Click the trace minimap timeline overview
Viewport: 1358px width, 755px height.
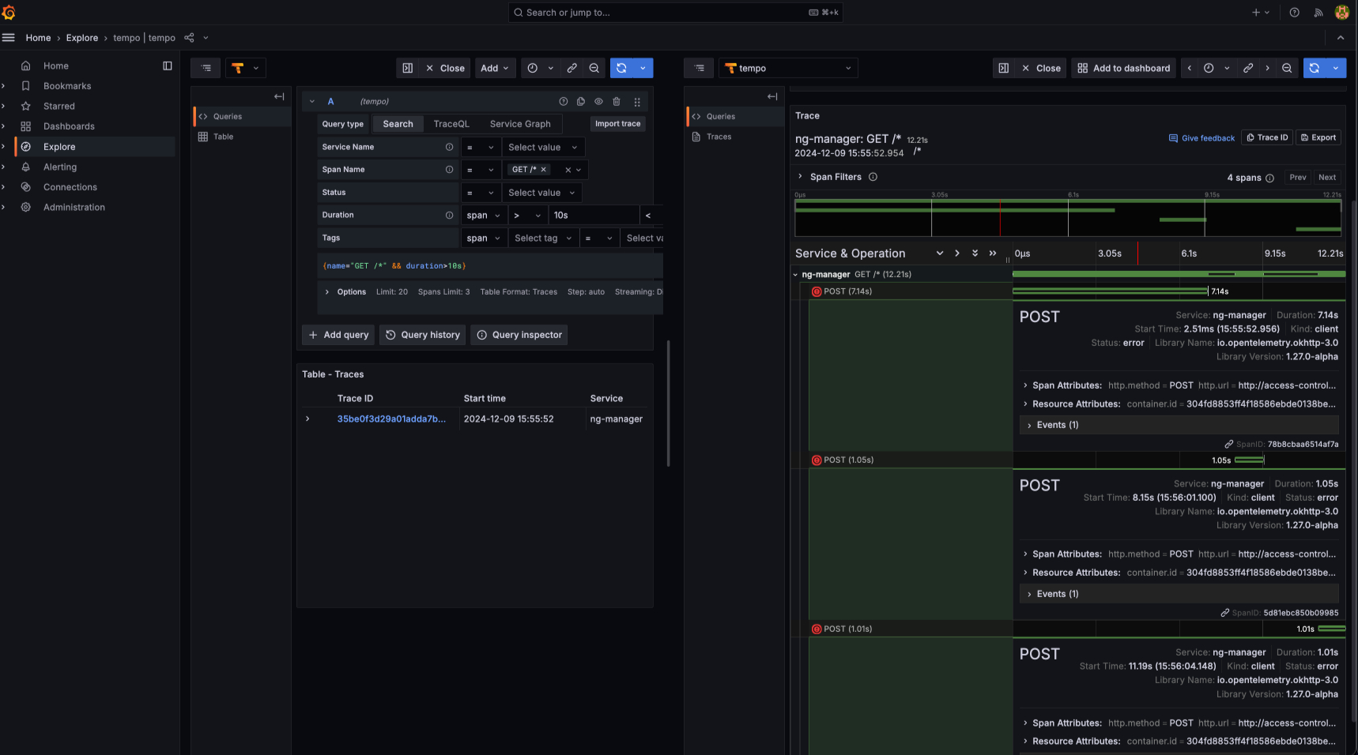tap(1067, 217)
